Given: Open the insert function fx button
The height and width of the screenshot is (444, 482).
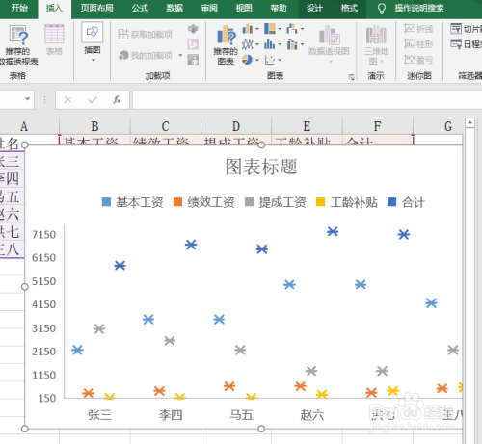Looking at the screenshot, I should coord(117,100).
